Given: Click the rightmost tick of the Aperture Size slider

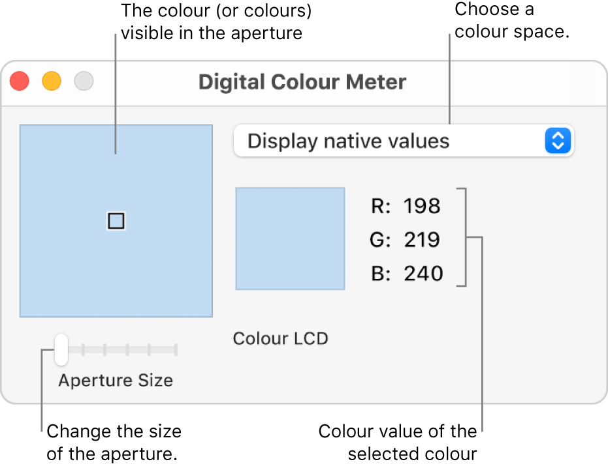Looking at the screenshot, I should point(176,350).
